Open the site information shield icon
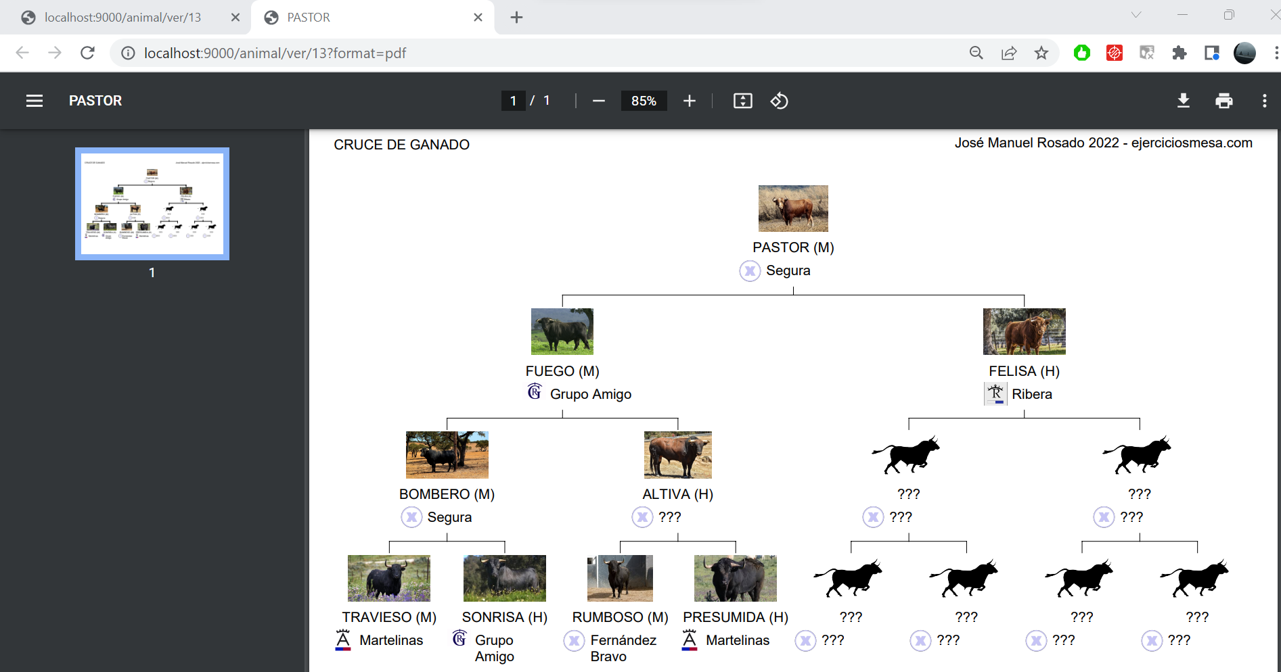Screen dimensions: 1281x672 [x=128, y=53]
